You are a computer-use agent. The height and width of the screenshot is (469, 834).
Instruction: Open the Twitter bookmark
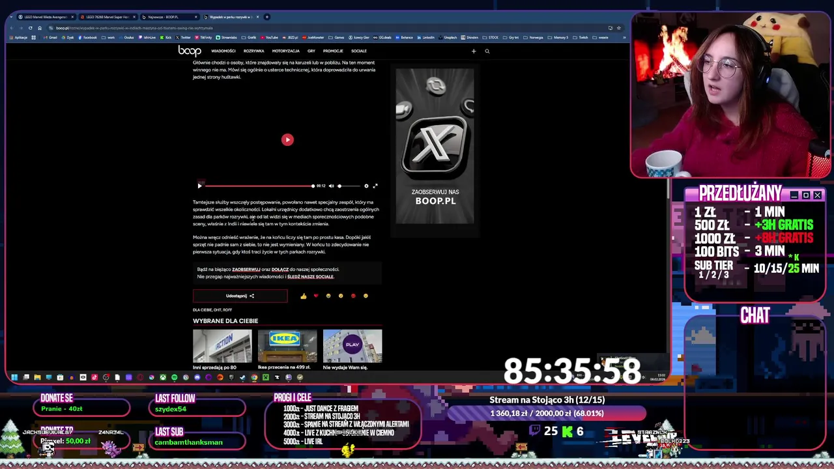tap(183, 37)
